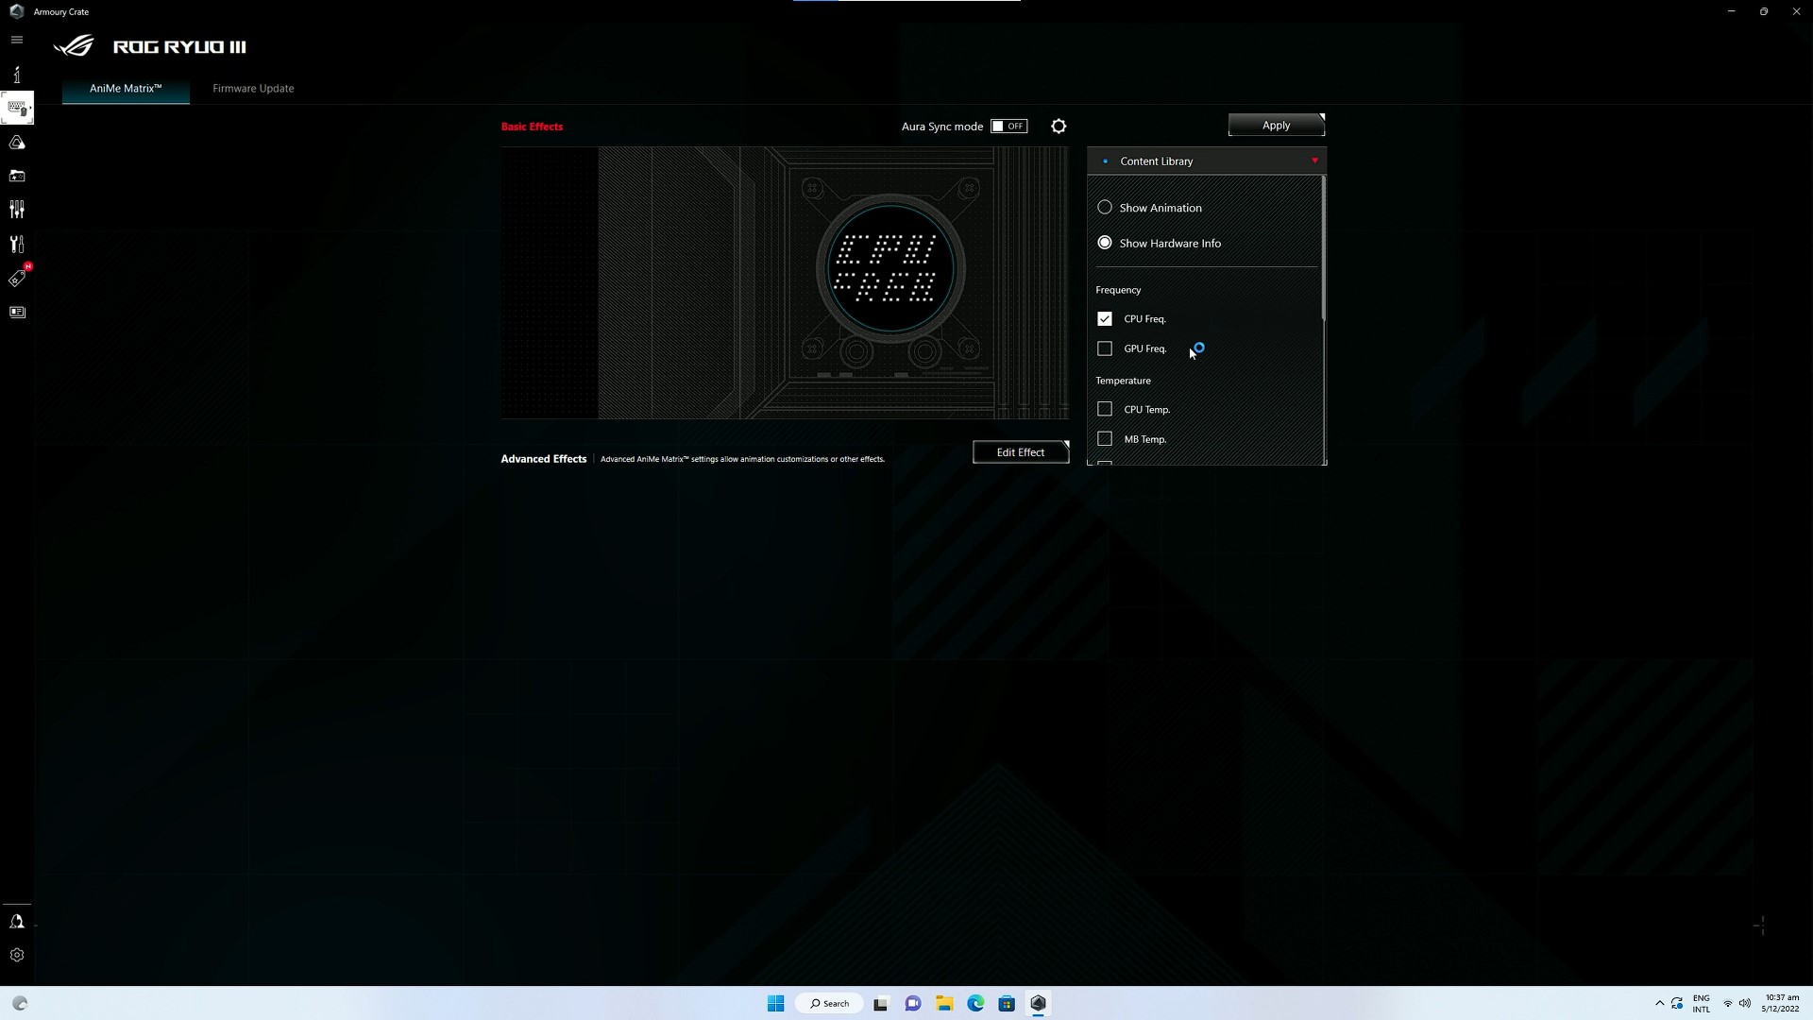Open the Home info page icon
Image resolution: width=1813 pixels, height=1020 pixels.
click(17, 74)
